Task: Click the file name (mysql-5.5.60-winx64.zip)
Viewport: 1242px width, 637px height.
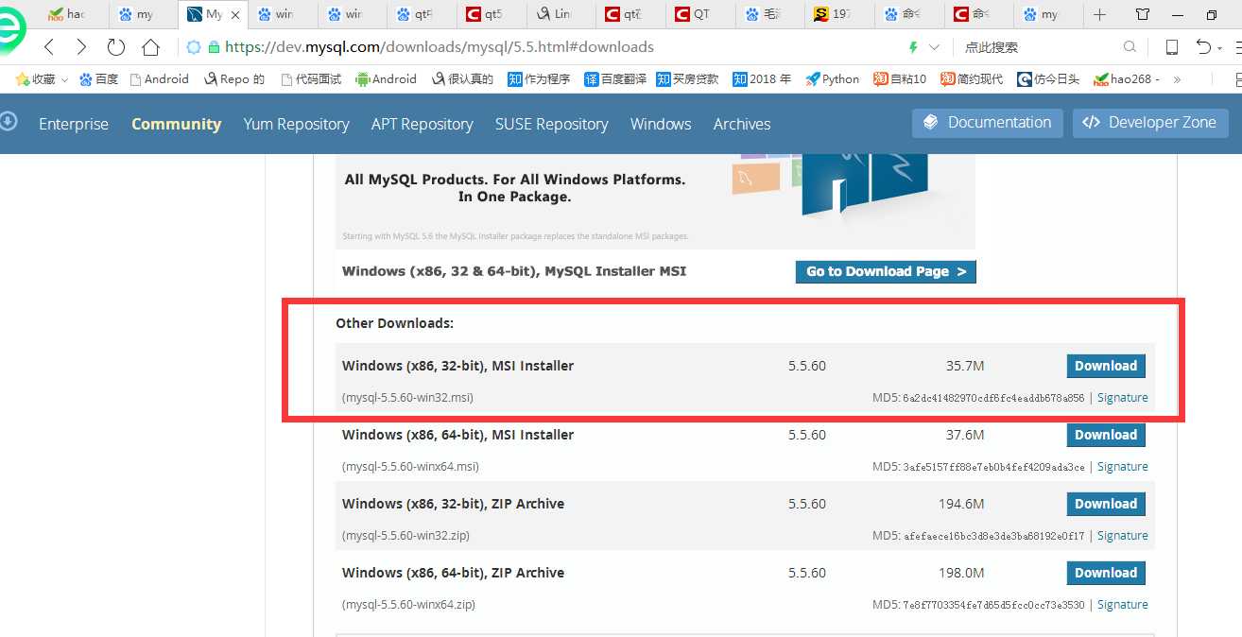Action: tap(408, 605)
